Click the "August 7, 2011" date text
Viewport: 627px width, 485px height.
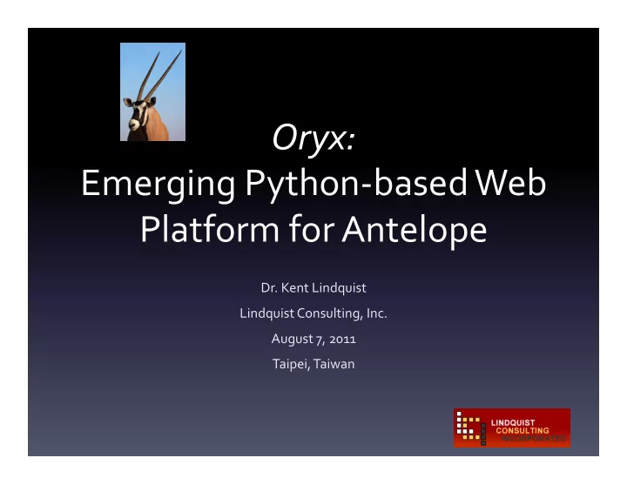pyautogui.click(x=313, y=339)
